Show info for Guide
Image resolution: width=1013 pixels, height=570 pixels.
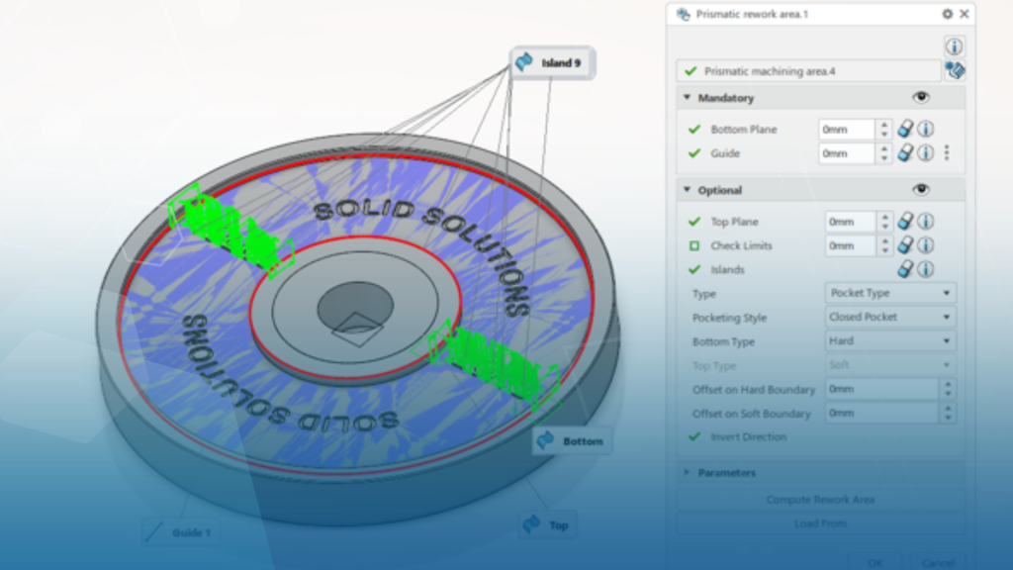pyautogui.click(x=926, y=152)
